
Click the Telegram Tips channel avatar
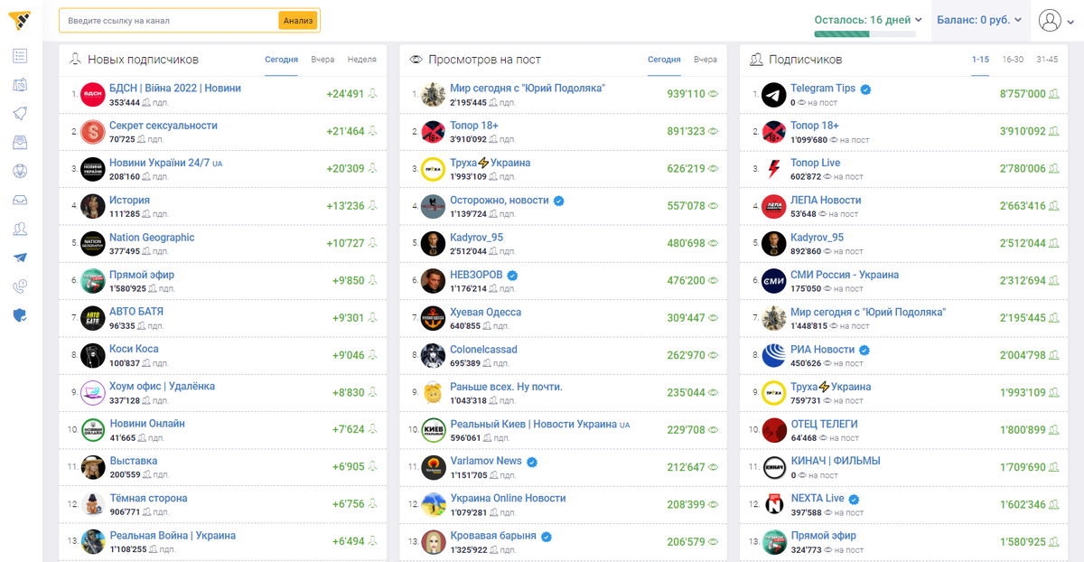pos(774,95)
